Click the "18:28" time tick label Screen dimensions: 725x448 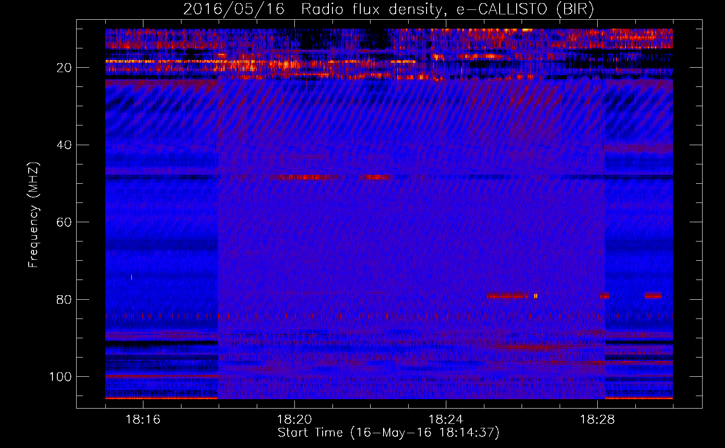click(x=597, y=419)
